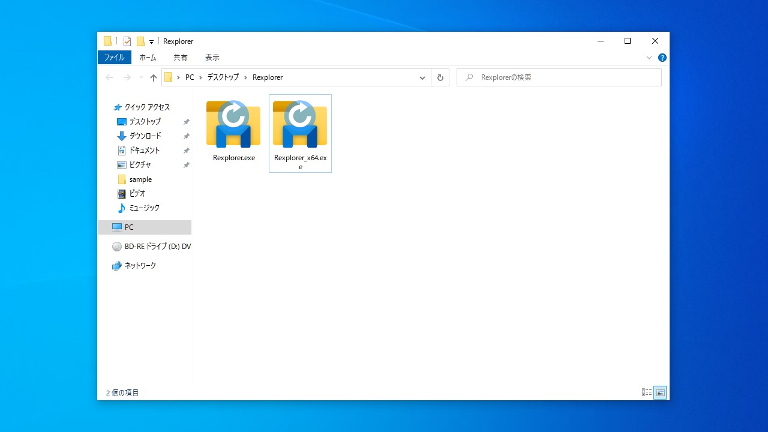Click the PC breadcrumb in address bar

tap(190, 77)
